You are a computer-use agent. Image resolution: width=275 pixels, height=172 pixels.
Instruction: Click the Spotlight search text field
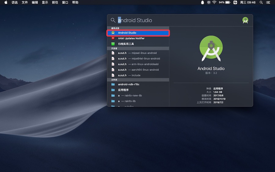pos(179,20)
